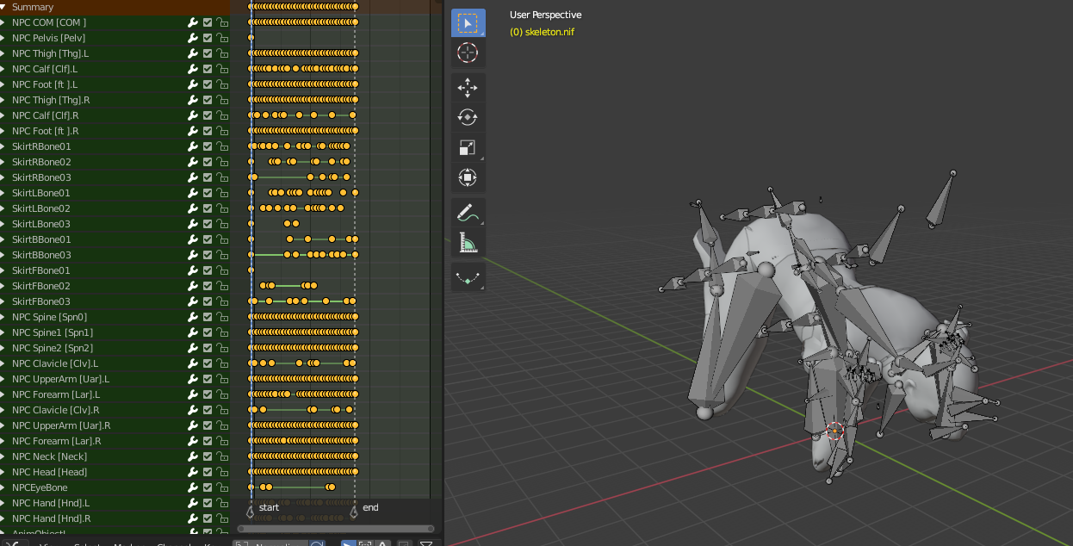Toggle checkbox on NPC UpperArm [Uar].R row
Image resolution: width=1073 pixels, height=546 pixels.
coord(208,425)
